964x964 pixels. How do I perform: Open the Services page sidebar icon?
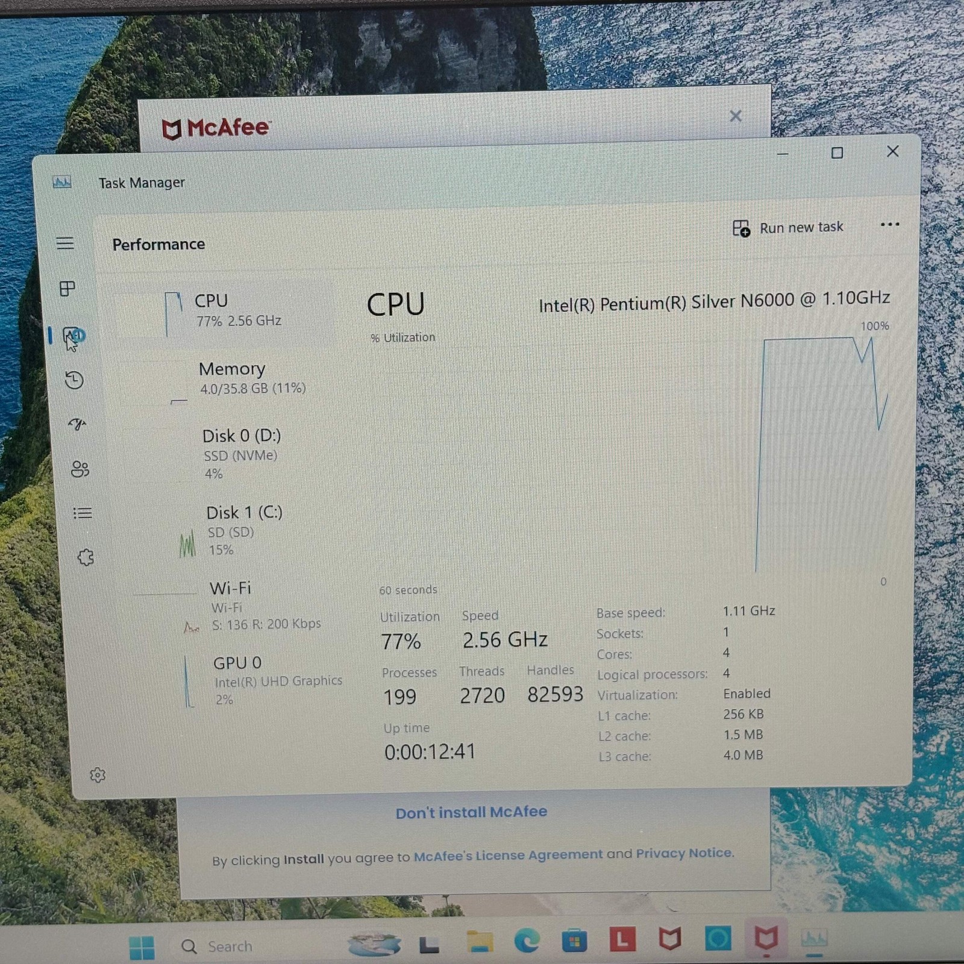86,557
